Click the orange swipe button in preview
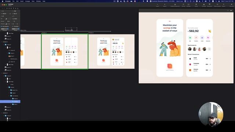 pos(170,66)
